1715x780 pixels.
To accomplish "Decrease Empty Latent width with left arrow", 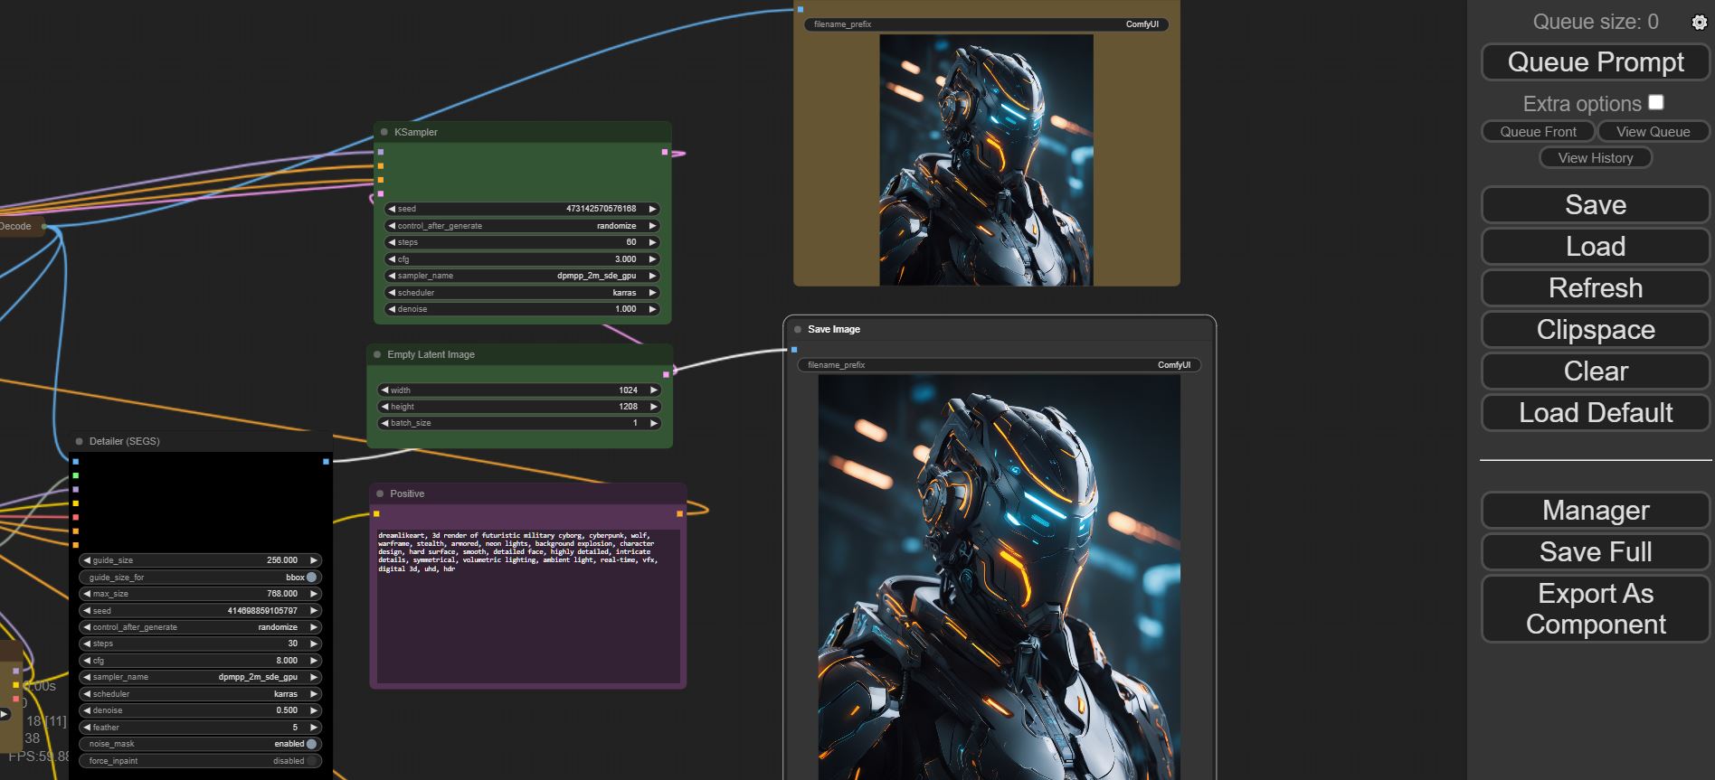I will tap(384, 390).
